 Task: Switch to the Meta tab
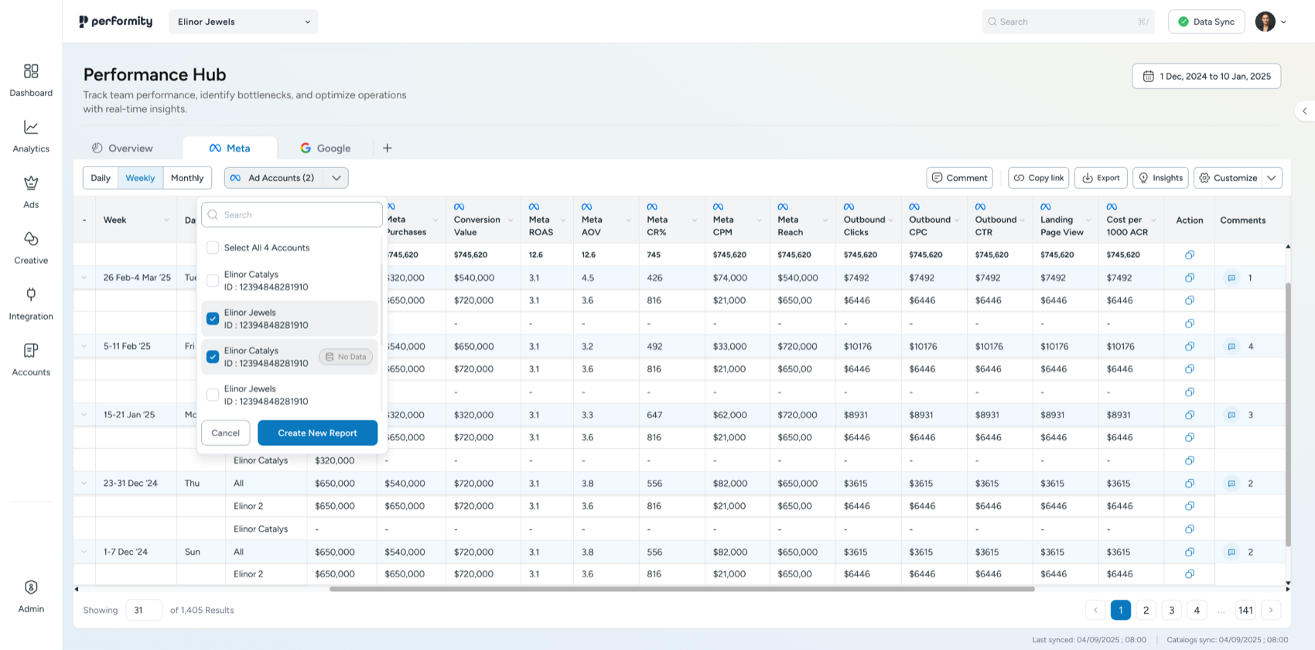(230, 148)
